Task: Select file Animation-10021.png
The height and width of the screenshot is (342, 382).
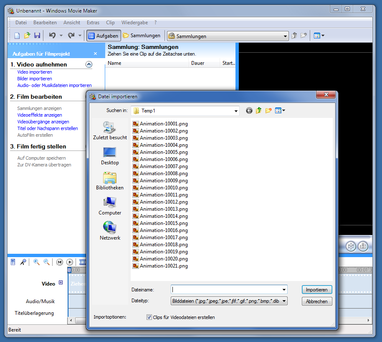Action: point(160,266)
